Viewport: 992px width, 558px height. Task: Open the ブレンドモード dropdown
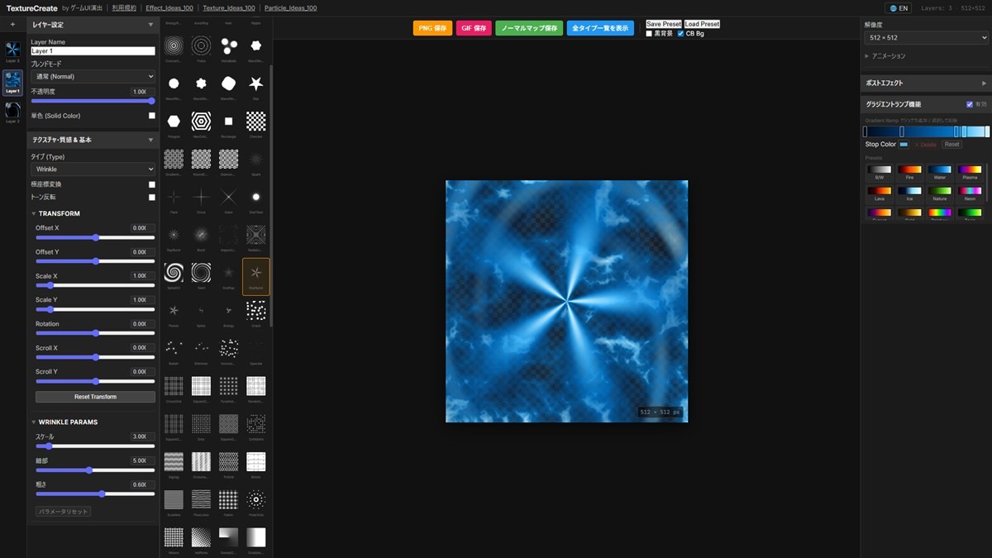[93, 77]
